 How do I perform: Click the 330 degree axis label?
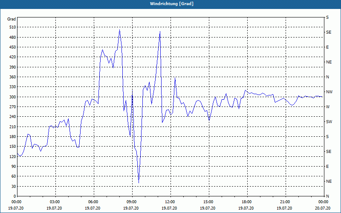(x=13, y=87)
